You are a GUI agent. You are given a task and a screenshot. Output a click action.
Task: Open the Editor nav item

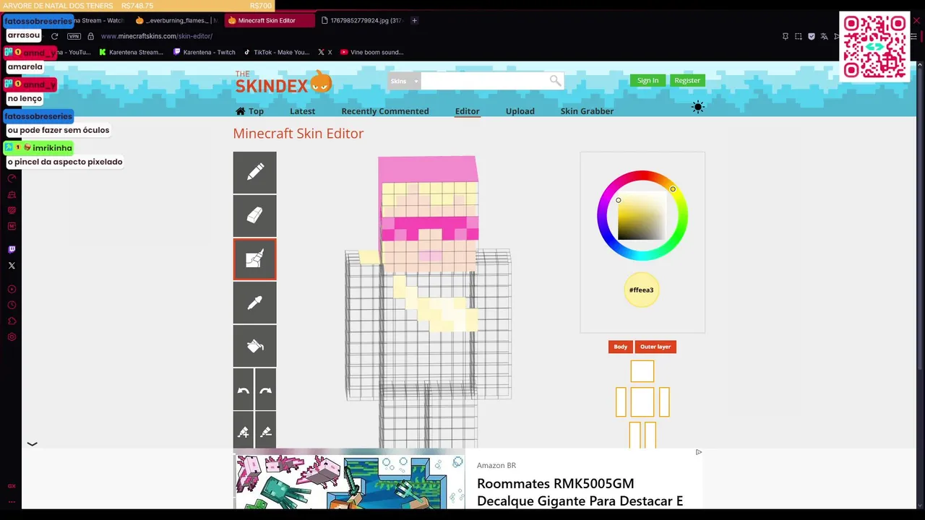[467, 111]
